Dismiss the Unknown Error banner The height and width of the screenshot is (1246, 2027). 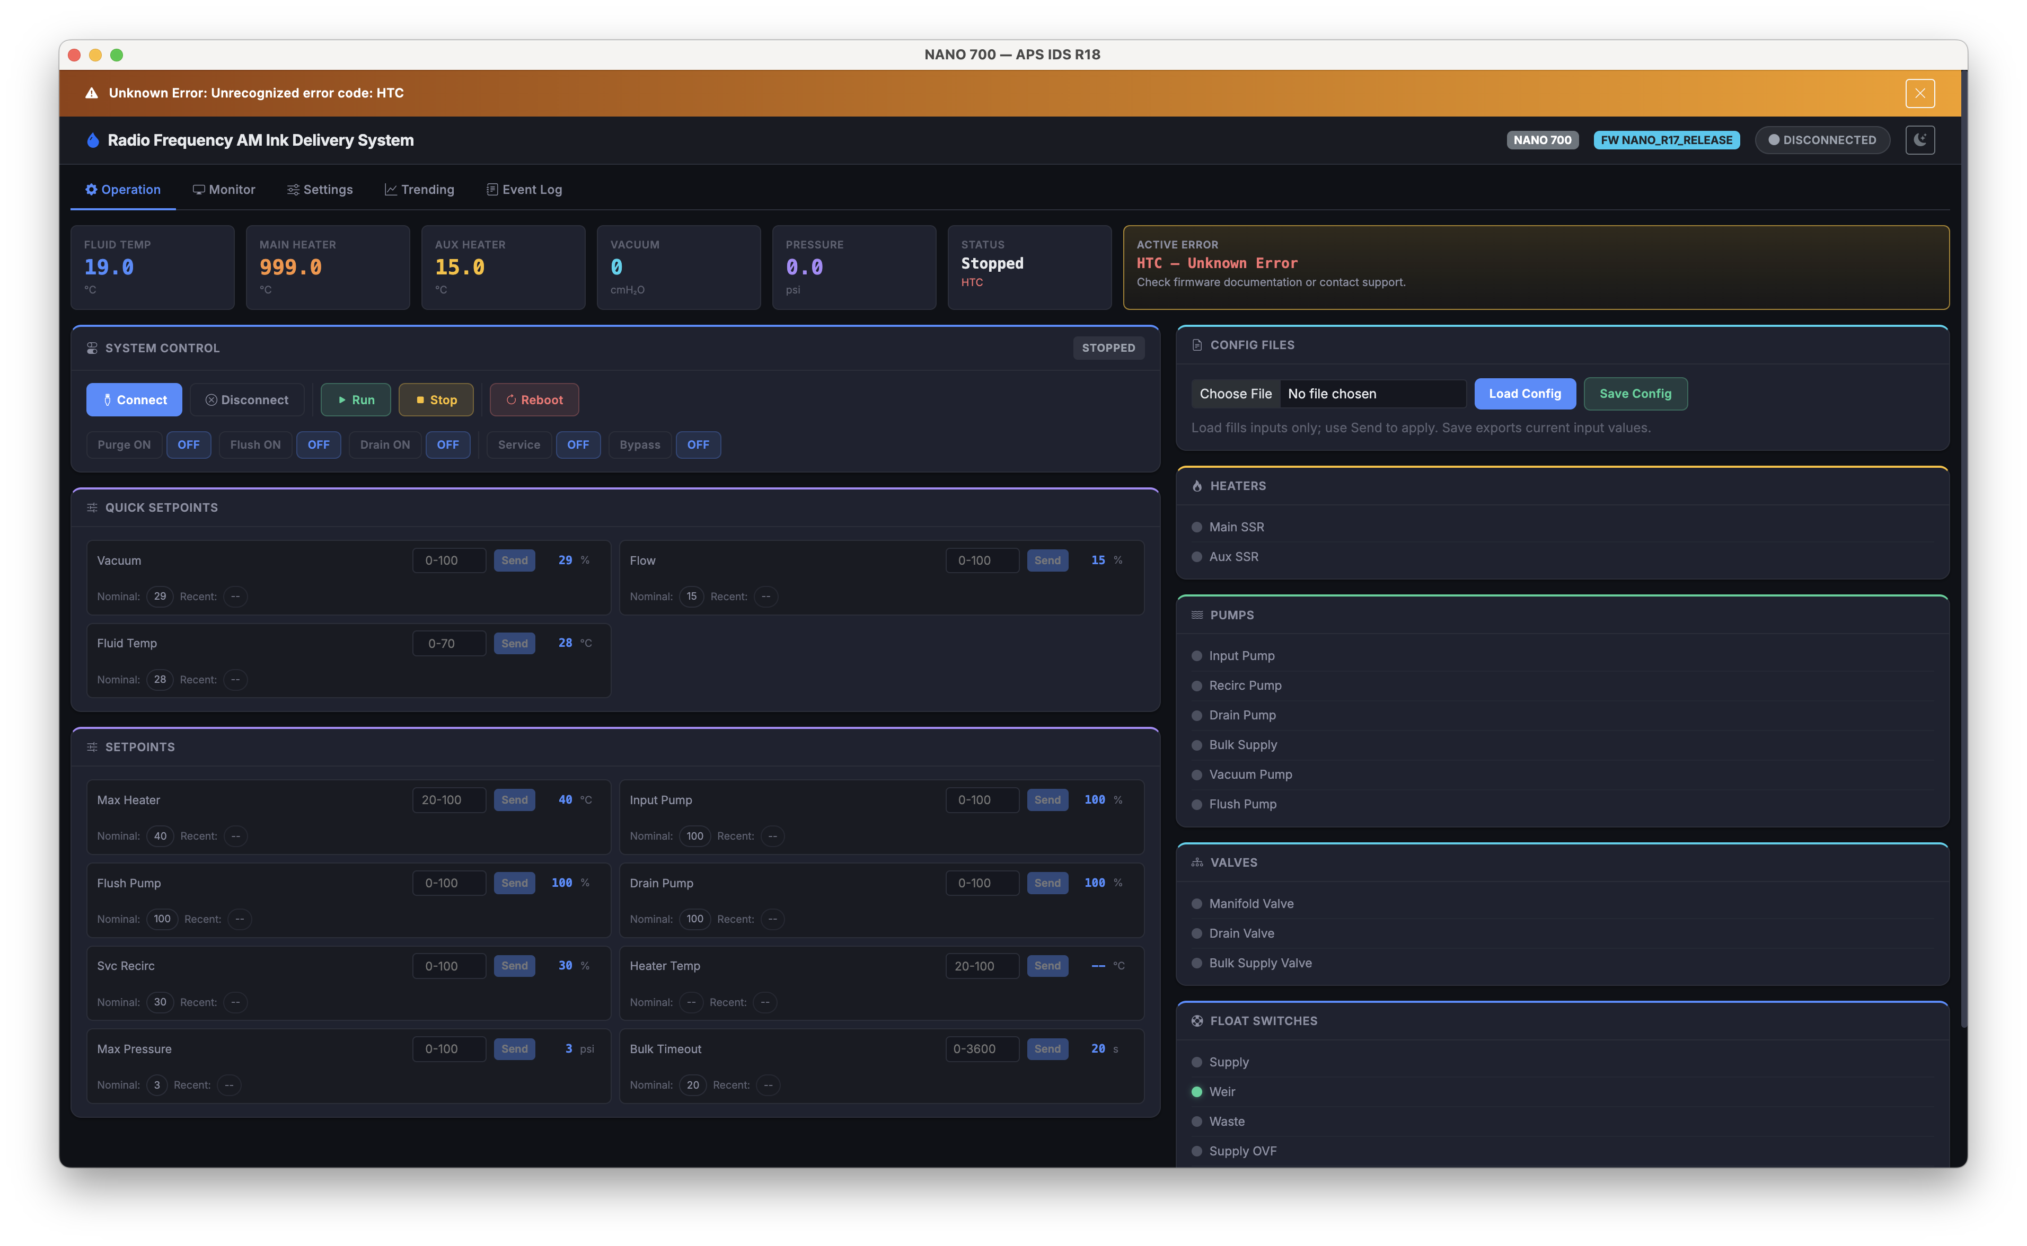[1920, 92]
